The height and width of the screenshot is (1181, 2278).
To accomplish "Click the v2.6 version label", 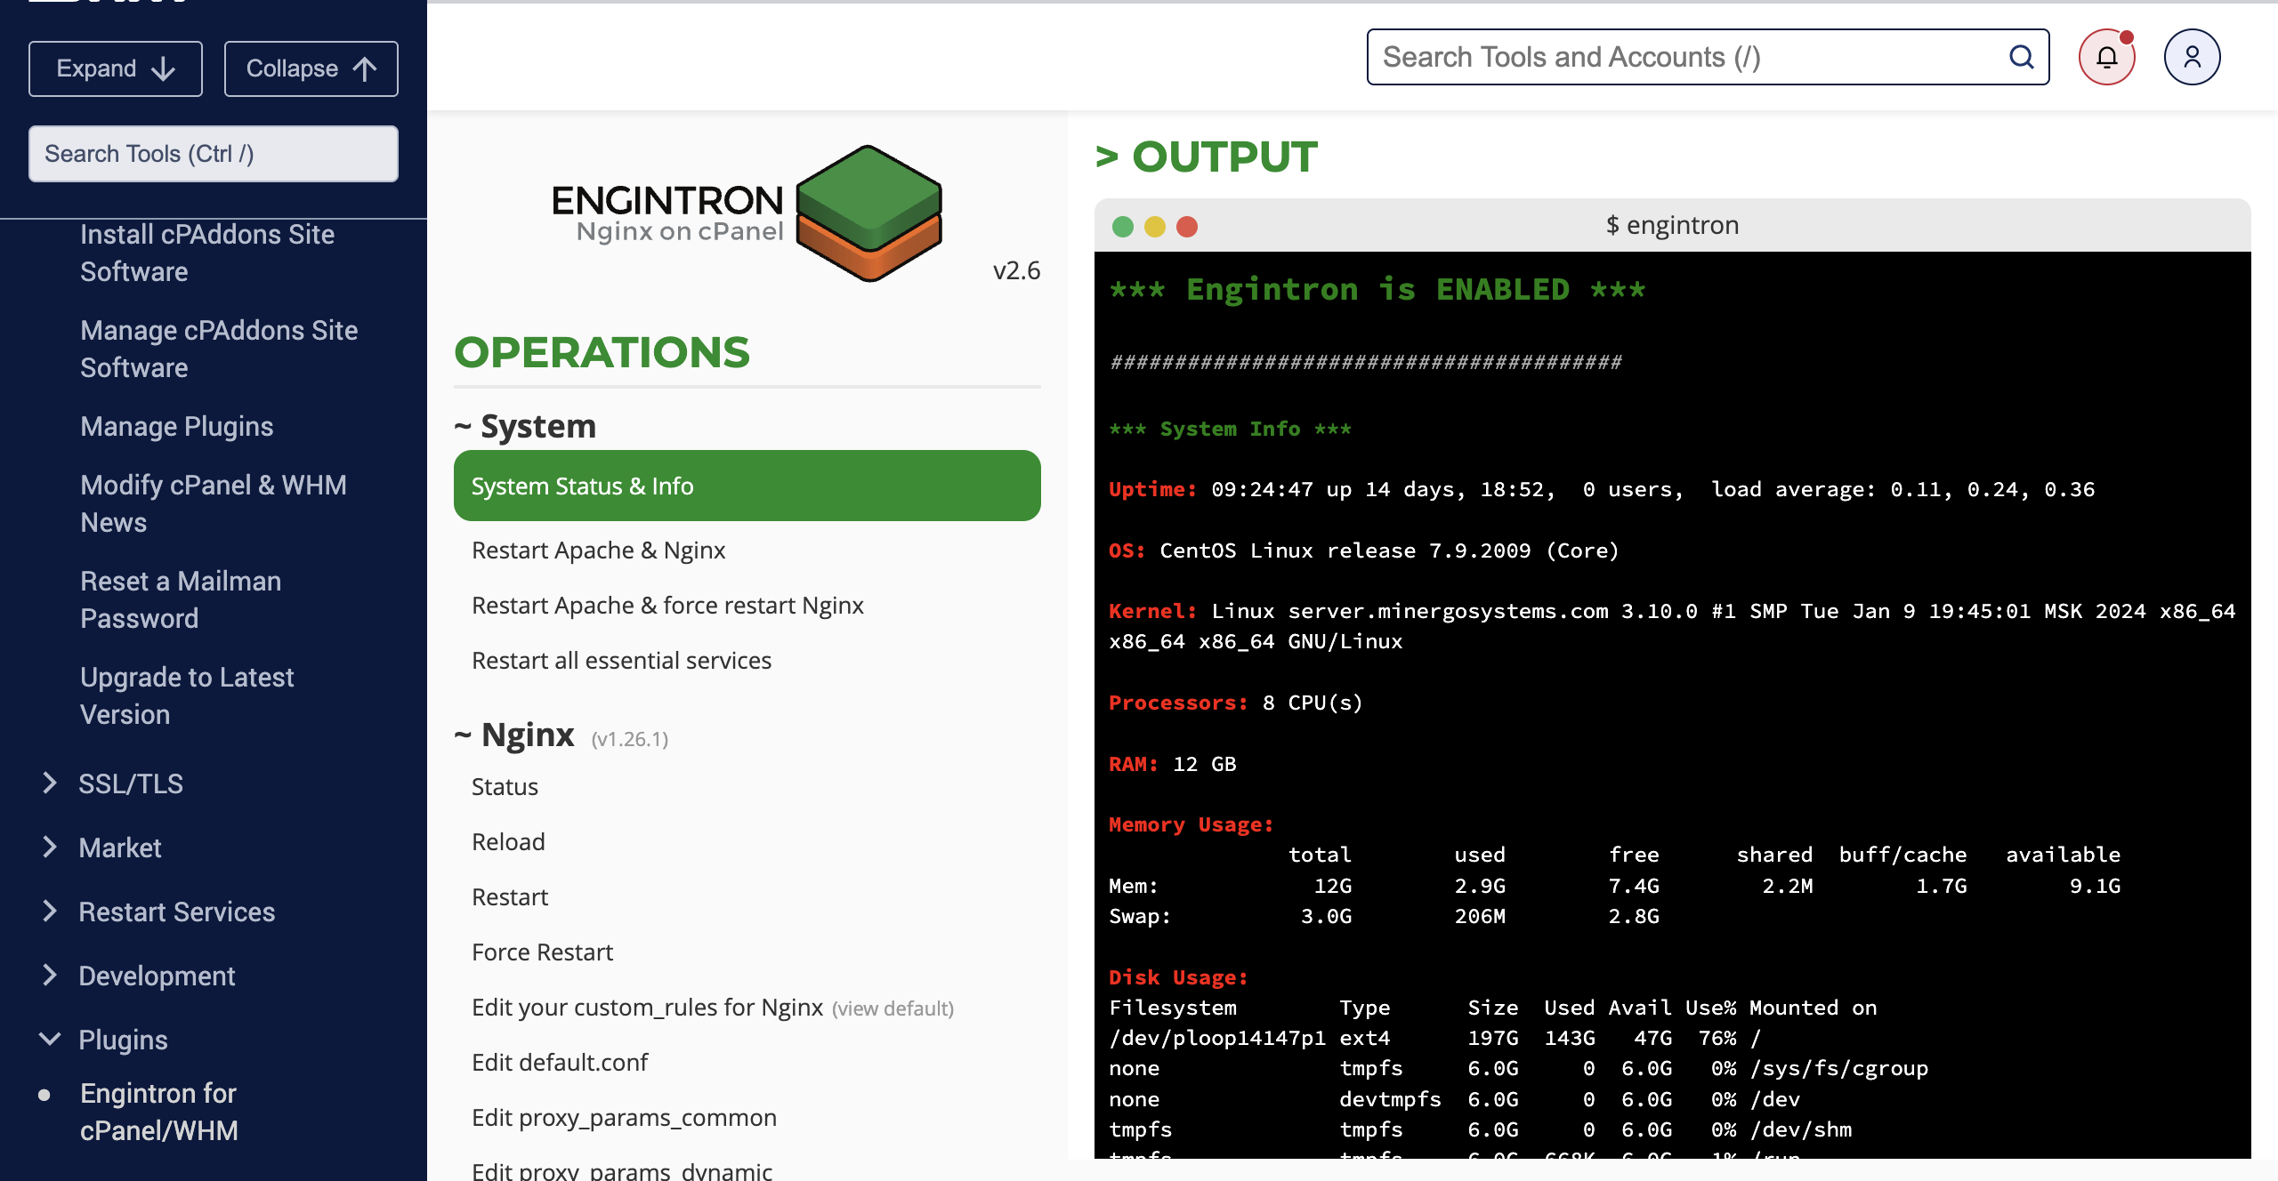I will tap(1016, 270).
